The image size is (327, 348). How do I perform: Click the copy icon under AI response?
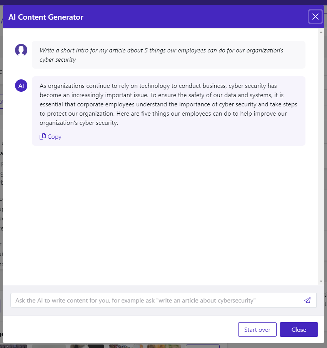[x=43, y=136]
